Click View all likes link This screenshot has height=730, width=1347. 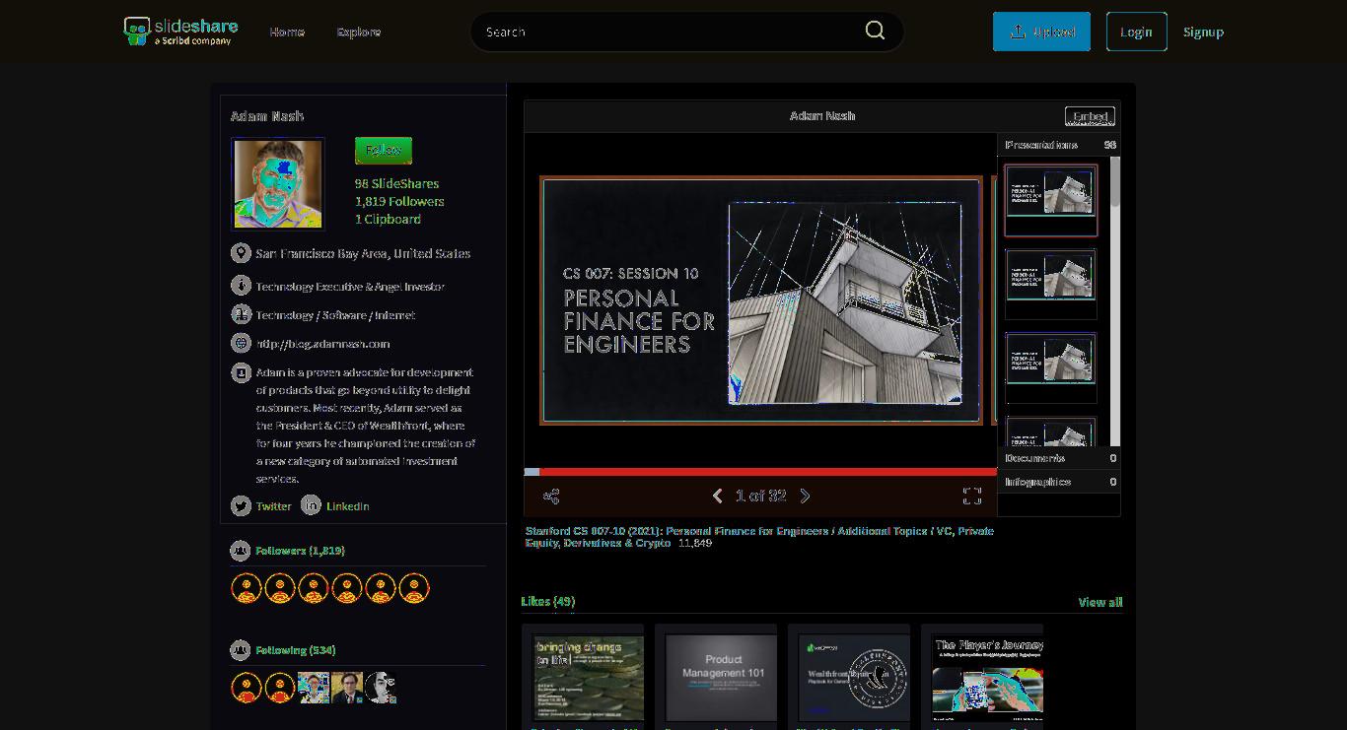(1100, 602)
